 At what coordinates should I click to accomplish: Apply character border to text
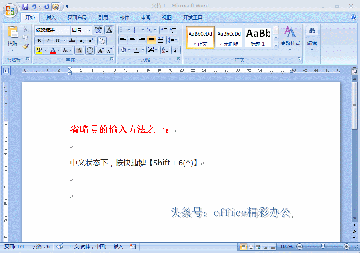coord(109,30)
